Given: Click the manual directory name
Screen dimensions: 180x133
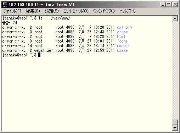Looking at the screenshot, I should click(123, 46).
